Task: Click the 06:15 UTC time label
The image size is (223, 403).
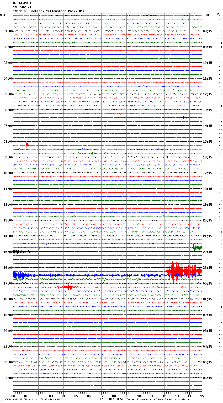Action: [x=208, y=378]
